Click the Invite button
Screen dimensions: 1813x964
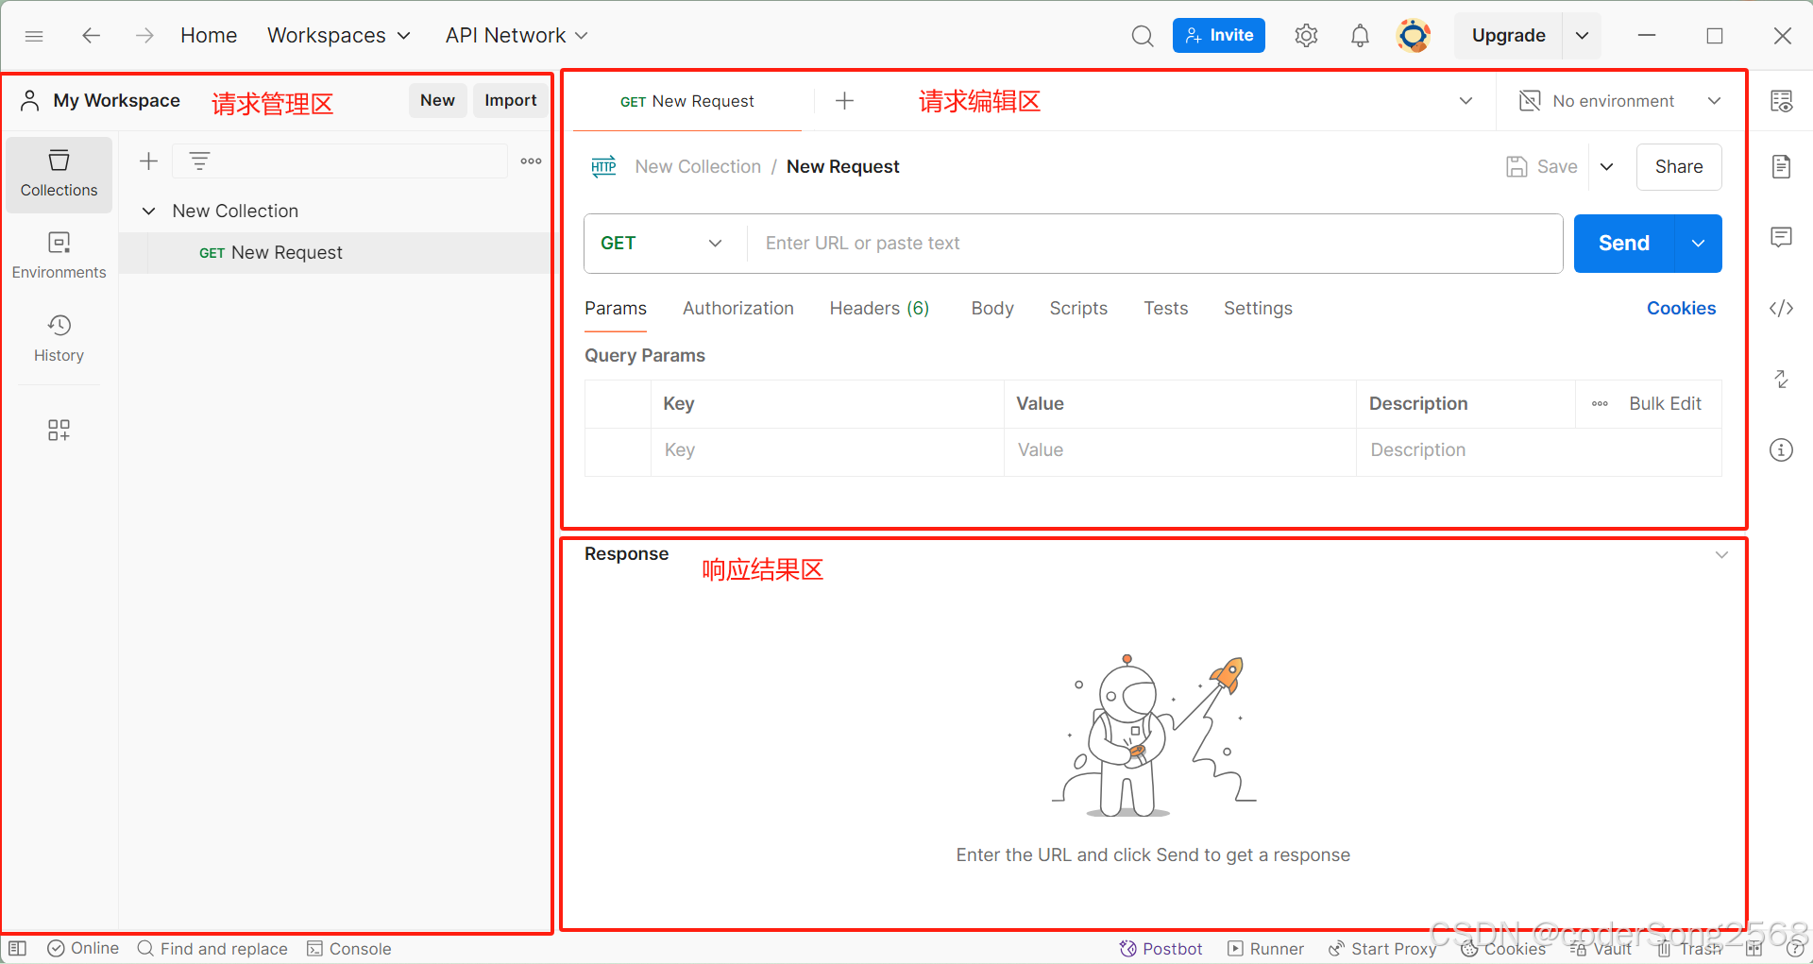(1219, 36)
